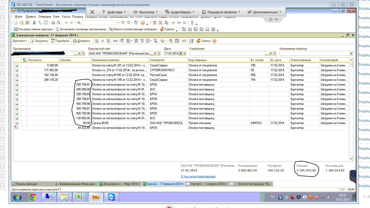370x208 pixels.
Task: Tick the bottommost checkbox on left screen edge
Action: click(x=2, y=185)
